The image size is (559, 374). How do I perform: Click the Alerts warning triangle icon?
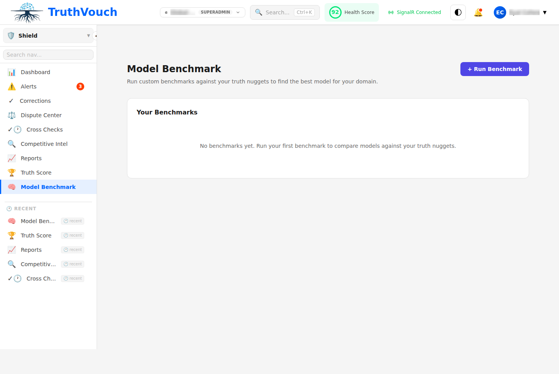[x=12, y=87]
